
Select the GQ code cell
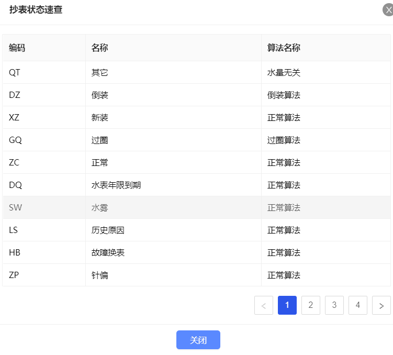click(x=44, y=140)
